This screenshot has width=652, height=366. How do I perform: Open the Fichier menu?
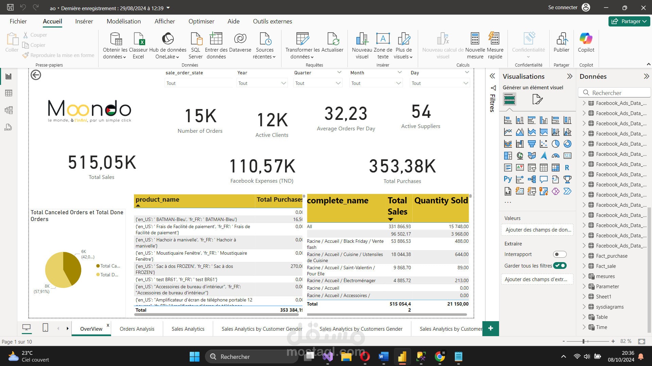(x=18, y=21)
